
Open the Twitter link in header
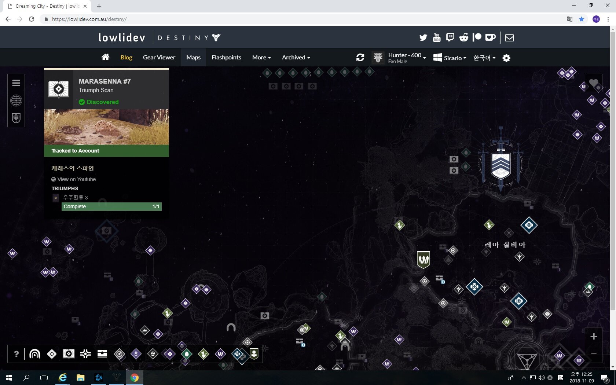click(x=423, y=37)
